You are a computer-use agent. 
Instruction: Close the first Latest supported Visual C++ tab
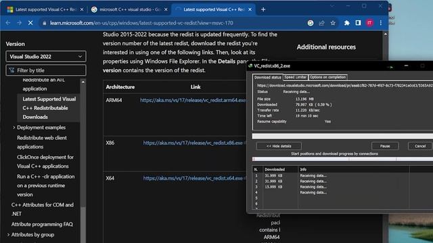82,9
